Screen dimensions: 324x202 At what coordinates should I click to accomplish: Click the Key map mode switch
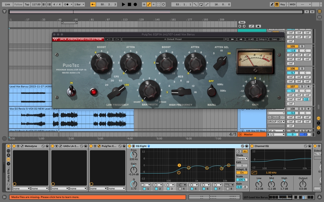click(x=282, y=4)
